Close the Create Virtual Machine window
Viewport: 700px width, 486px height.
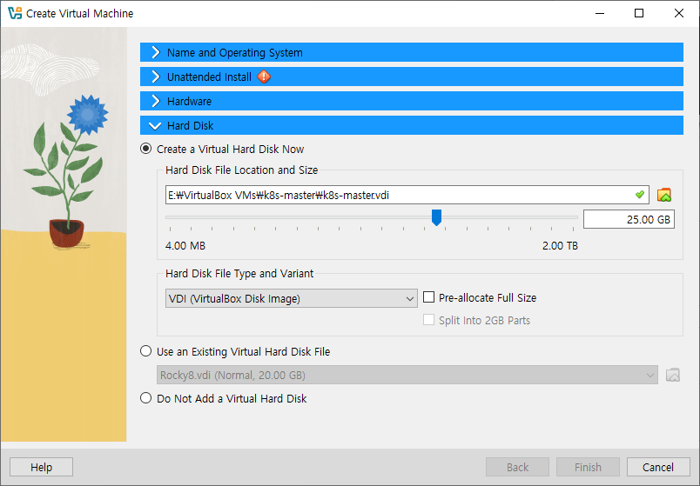coord(678,13)
